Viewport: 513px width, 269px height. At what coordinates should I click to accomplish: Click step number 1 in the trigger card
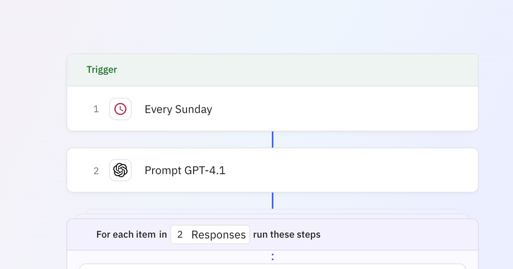pyautogui.click(x=96, y=109)
